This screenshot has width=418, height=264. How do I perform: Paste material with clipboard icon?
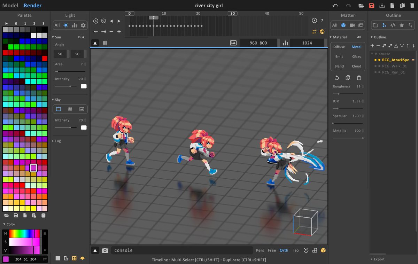click(359, 78)
